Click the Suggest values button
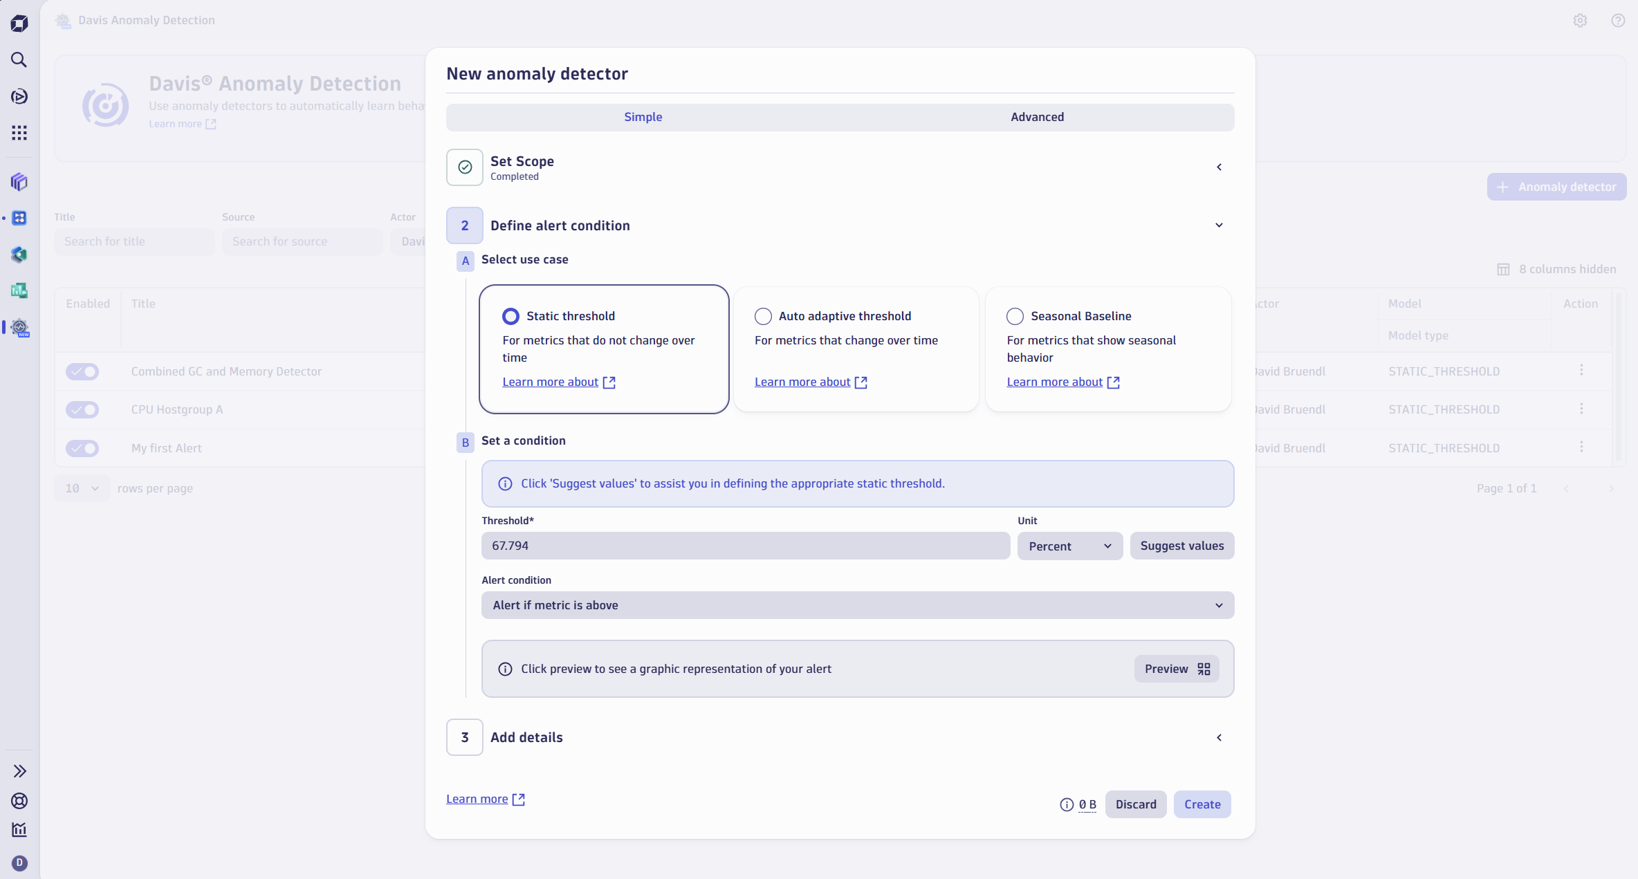Image resolution: width=1638 pixels, height=879 pixels. click(x=1182, y=546)
